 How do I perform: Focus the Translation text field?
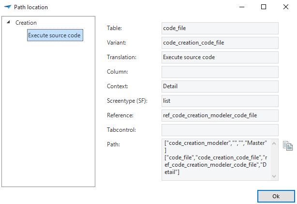click(220, 57)
